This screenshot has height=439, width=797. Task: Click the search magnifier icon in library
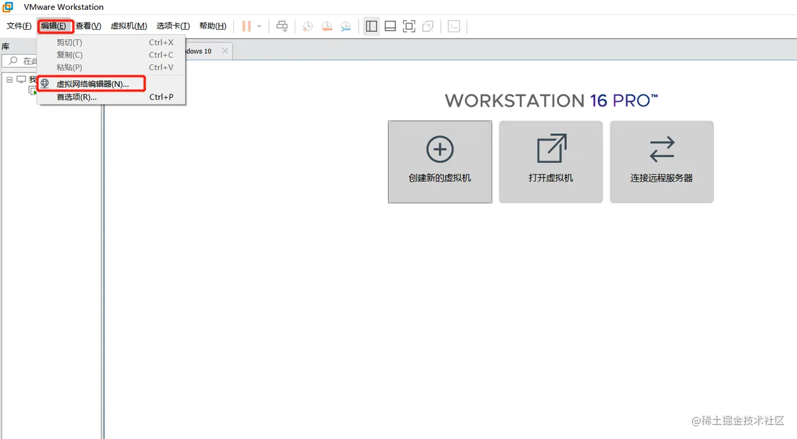tap(13, 61)
